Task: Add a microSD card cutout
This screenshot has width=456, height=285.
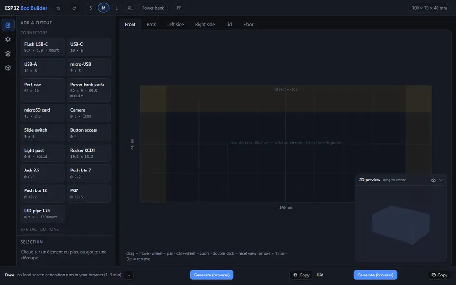Action: (42, 113)
